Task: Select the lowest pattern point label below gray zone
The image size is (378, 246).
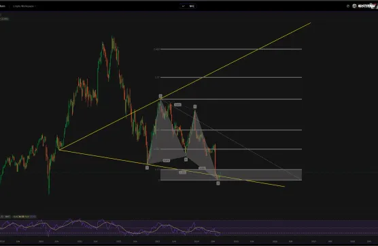Action: coord(218,183)
